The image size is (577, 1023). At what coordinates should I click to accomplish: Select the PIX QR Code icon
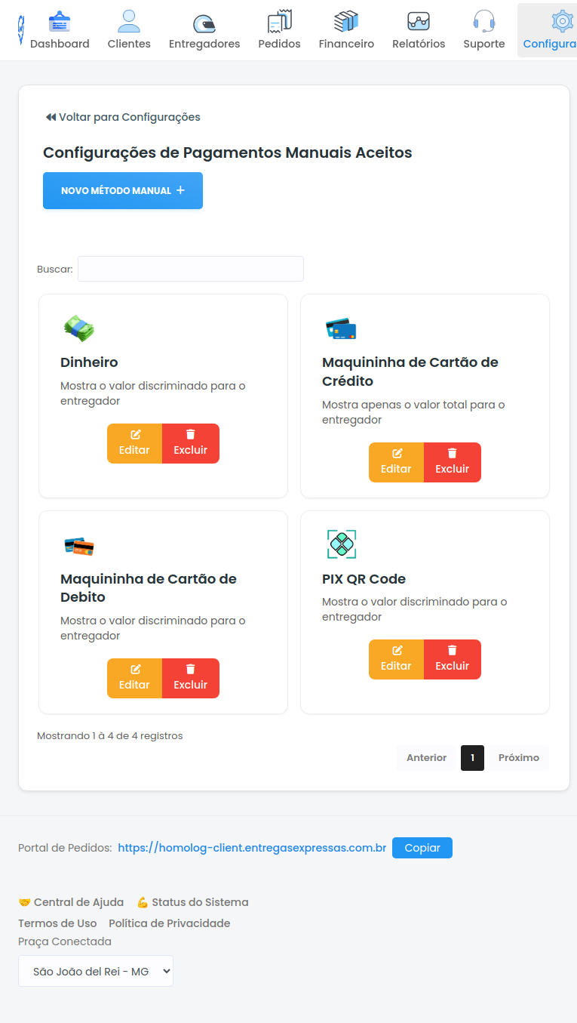[342, 544]
